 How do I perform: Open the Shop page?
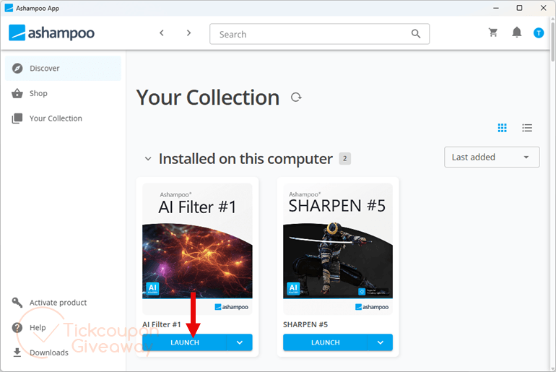(x=63, y=93)
